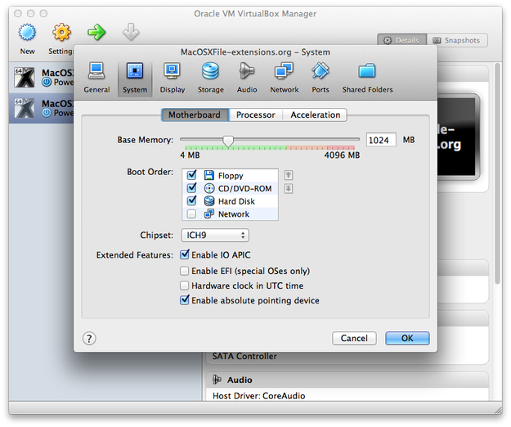Image resolution: width=511 pixels, height=427 pixels.
Task: Uncheck Hard Disk in boot order
Action: (x=191, y=201)
